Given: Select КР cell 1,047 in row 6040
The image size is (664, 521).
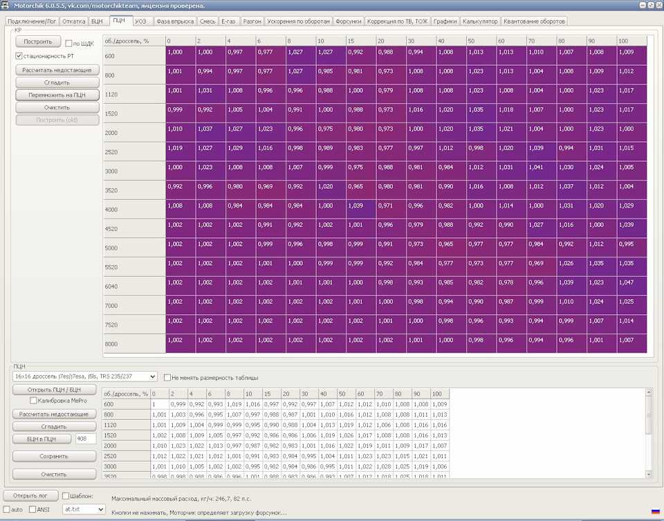Looking at the screenshot, I should (631, 286).
